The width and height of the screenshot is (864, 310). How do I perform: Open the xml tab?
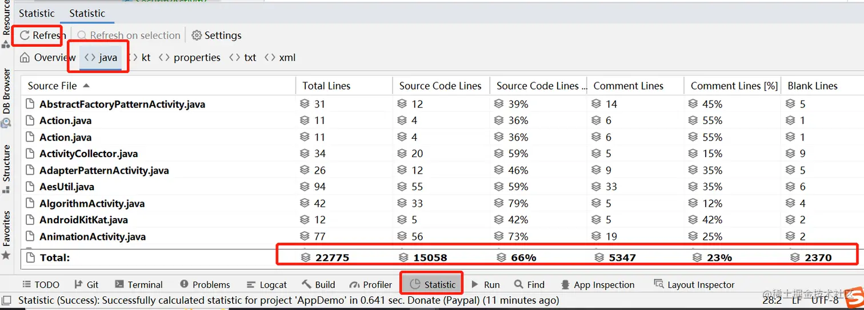[280, 58]
